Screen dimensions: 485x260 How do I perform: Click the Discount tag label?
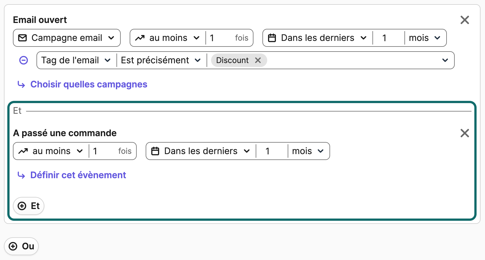coord(232,60)
